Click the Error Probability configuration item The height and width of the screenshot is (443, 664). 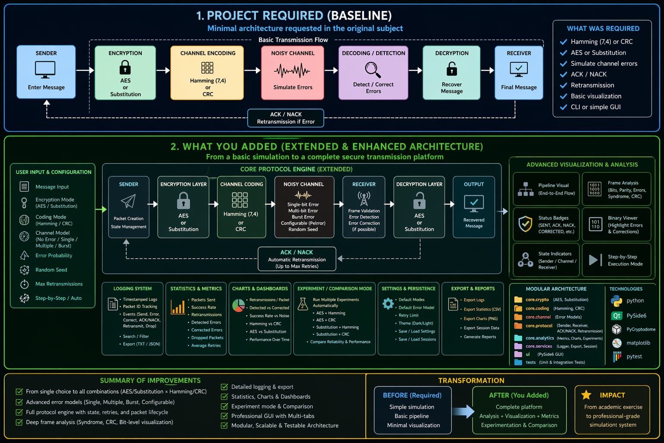[x=46, y=256]
